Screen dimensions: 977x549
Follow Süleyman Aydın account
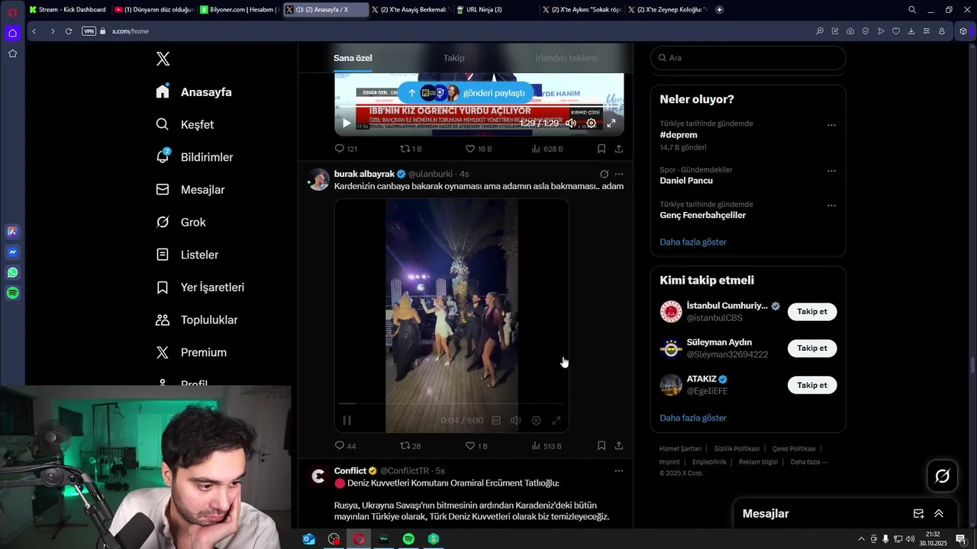(812, 348)
